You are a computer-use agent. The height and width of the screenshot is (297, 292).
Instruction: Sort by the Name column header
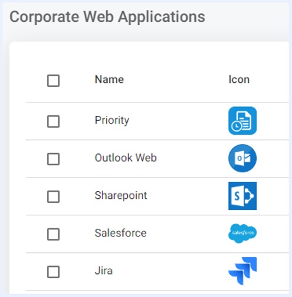(109, 79)
